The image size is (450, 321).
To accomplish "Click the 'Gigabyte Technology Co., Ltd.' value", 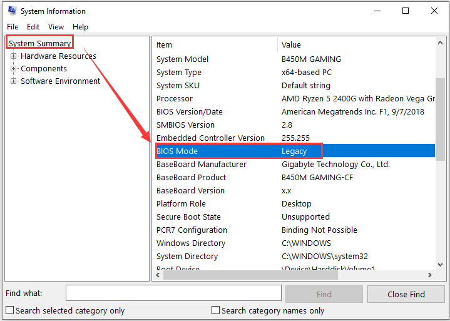I will pos(335,165).
